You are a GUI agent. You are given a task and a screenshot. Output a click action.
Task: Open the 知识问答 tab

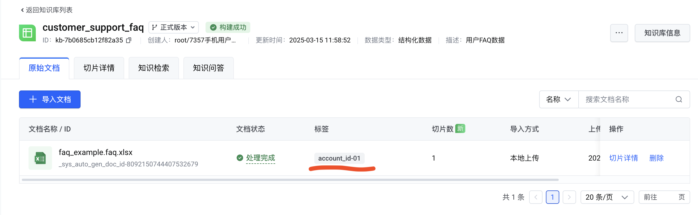click(x=208, y=68)
